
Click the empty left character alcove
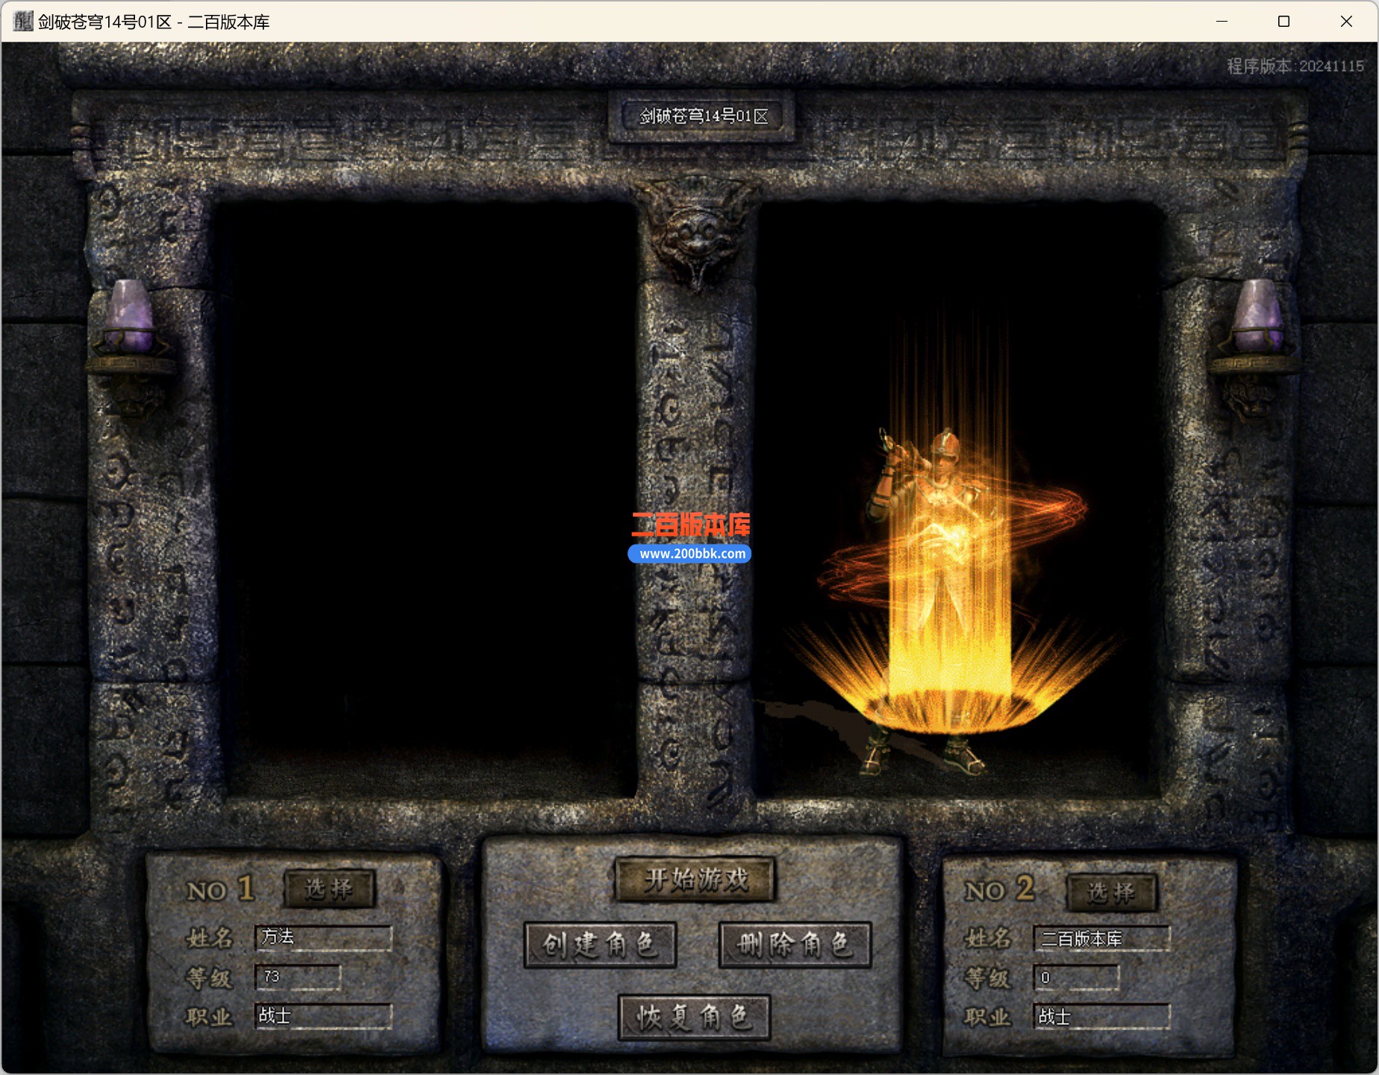tap(425, 492)
